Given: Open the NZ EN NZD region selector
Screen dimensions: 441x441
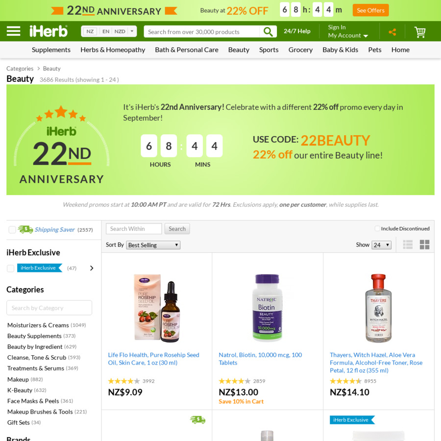Looking at the screenshot, I should 109,31.
